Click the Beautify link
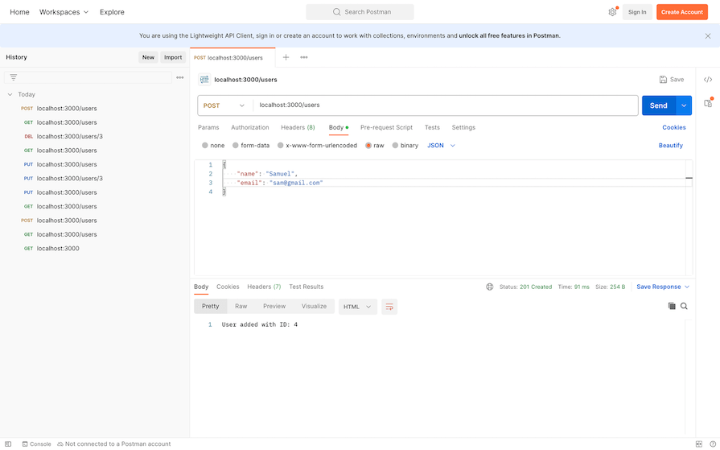 670,146
